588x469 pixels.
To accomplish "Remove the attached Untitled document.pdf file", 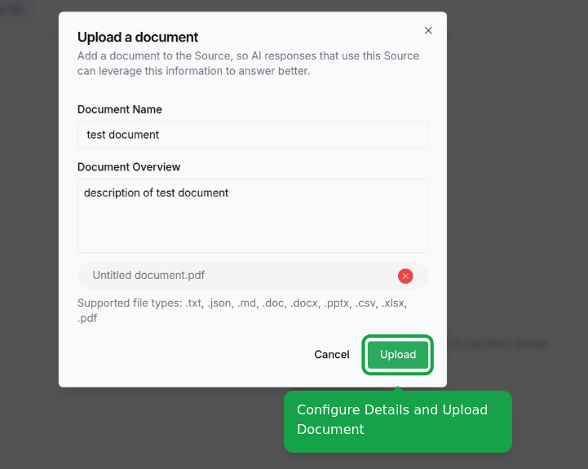I will click(x=405, y=277).
